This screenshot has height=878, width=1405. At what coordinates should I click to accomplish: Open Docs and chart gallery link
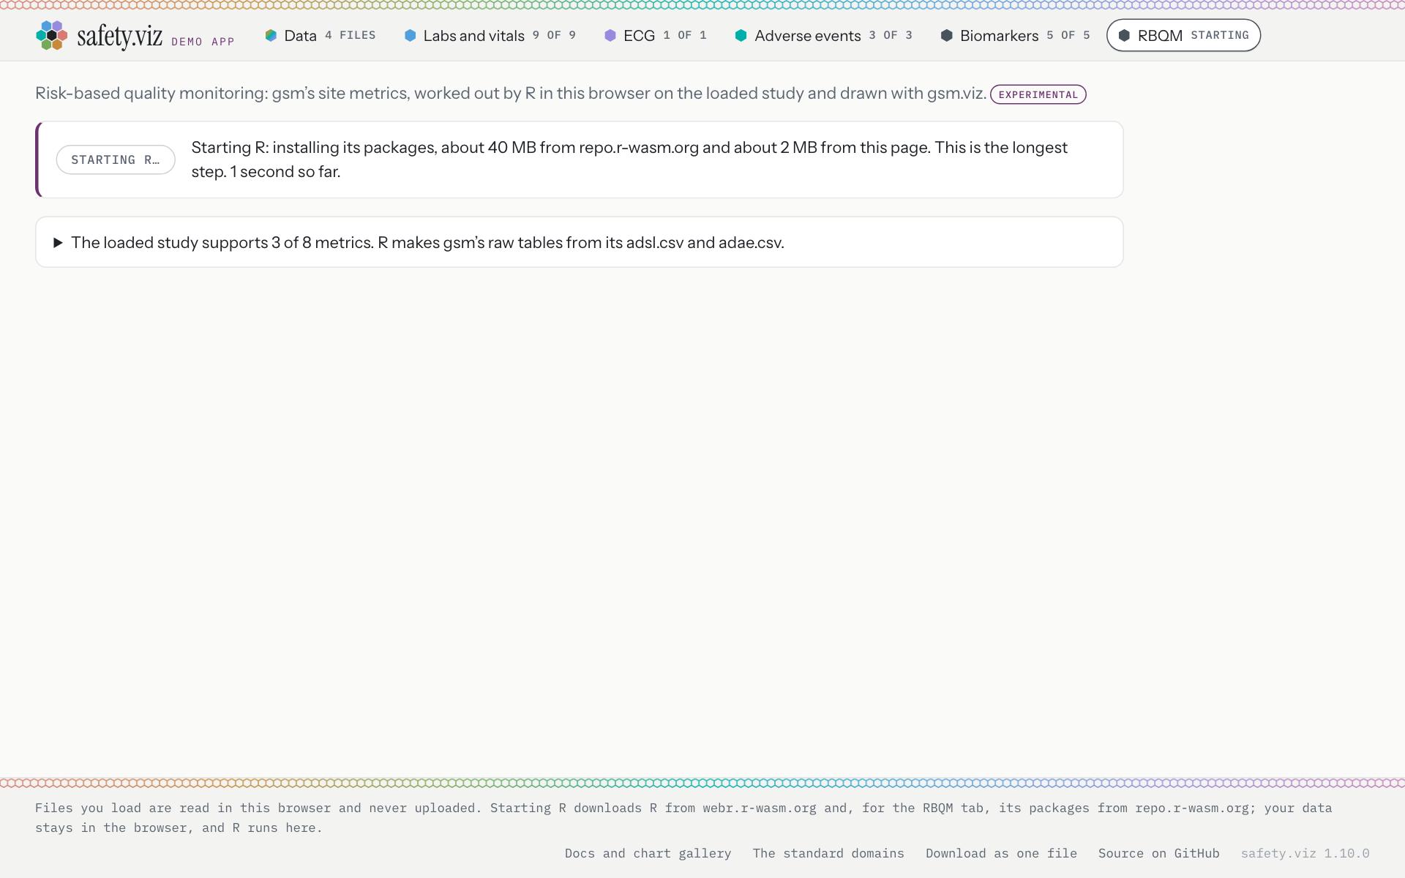(648, 853)
